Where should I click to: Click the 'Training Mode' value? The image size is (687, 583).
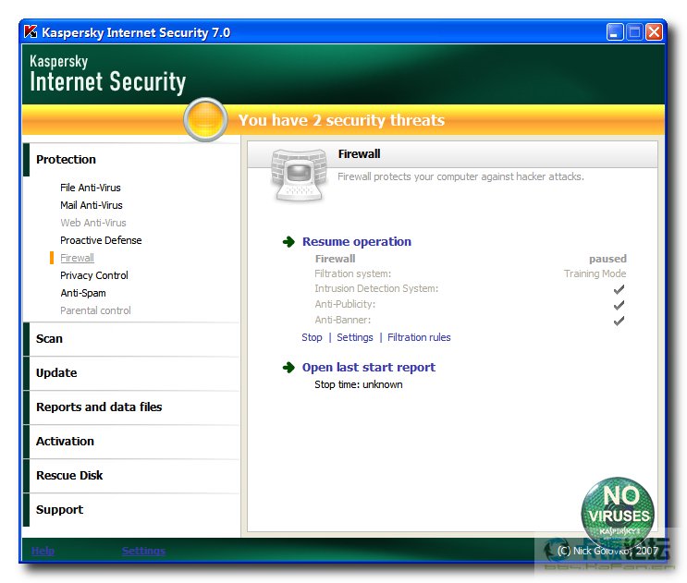pyautogui.click(x=595, y=273)
